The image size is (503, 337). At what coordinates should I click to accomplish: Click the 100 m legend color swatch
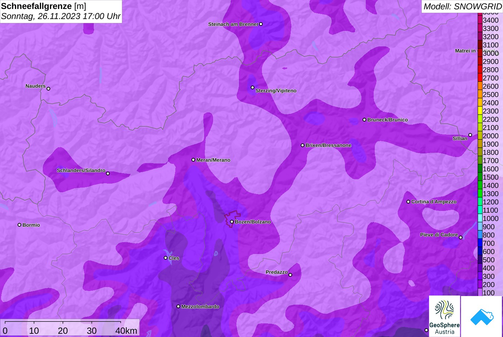click(x=480, y=292)
